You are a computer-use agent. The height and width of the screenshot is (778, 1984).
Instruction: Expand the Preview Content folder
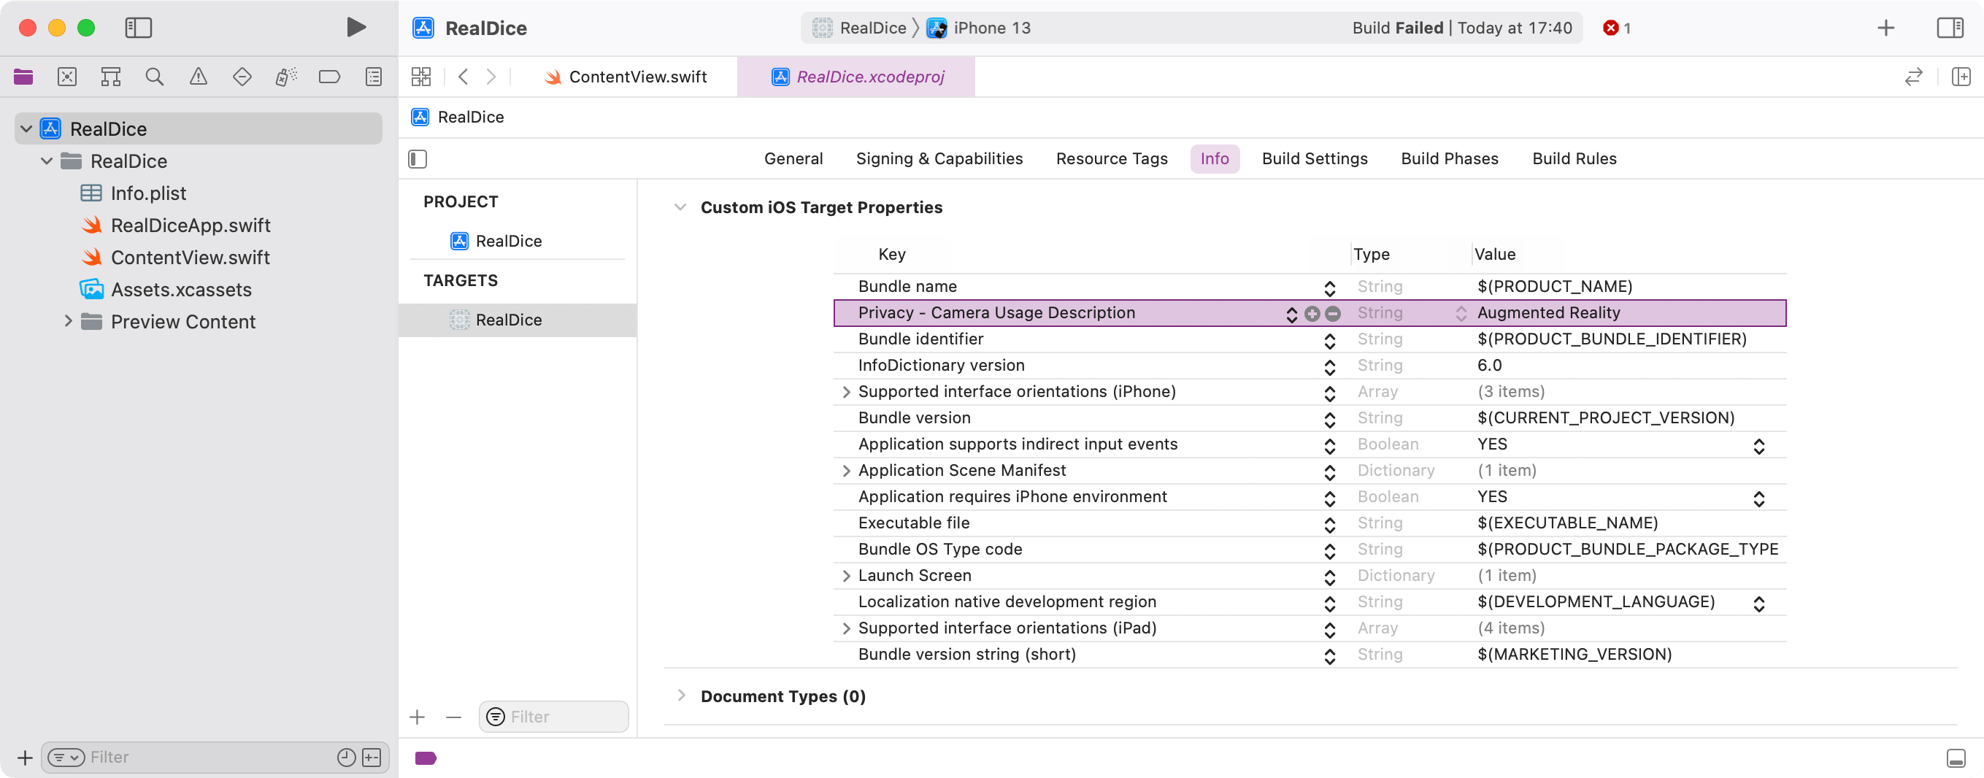click(x=68, y=321)
